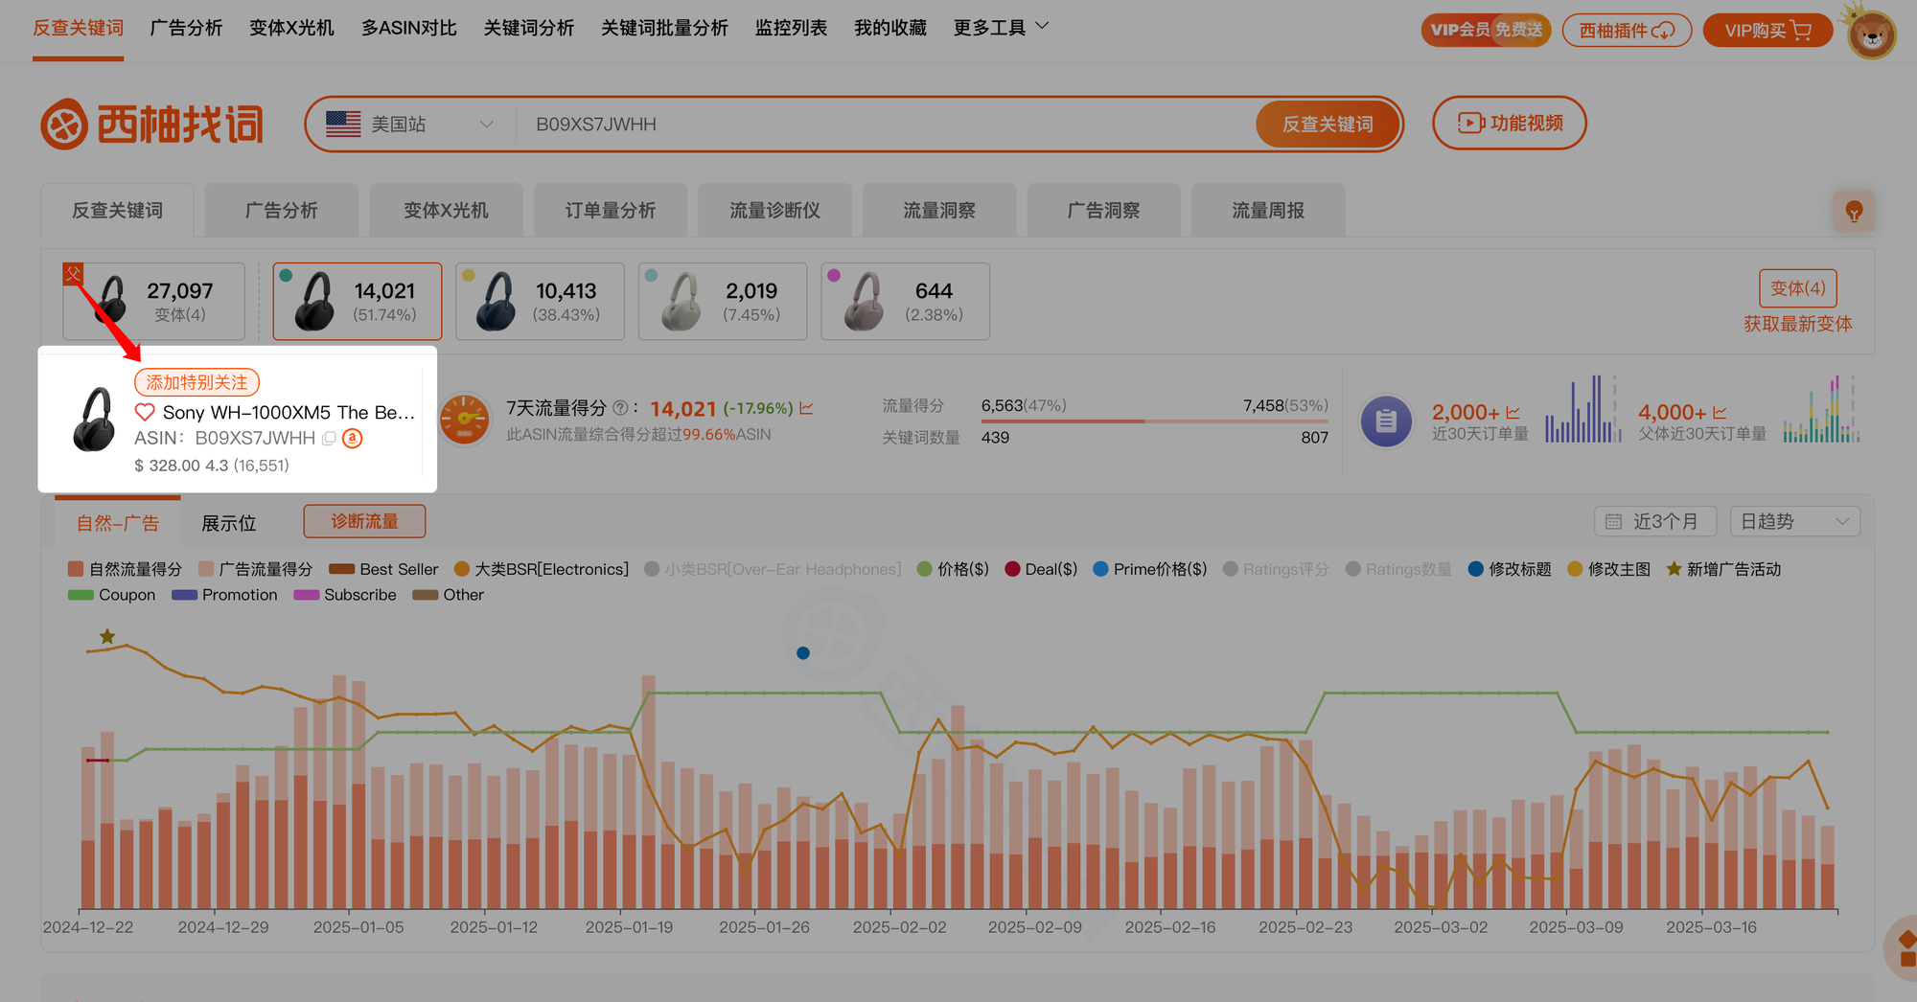Open the 日趋势 granularity dropdown
This screenshot has height=1002, width=1917.
(1795, 522)
